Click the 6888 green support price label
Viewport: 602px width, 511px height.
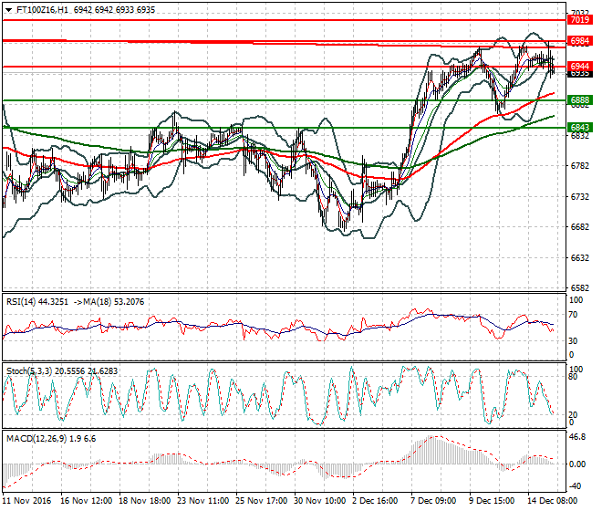(x=580, y=100)
